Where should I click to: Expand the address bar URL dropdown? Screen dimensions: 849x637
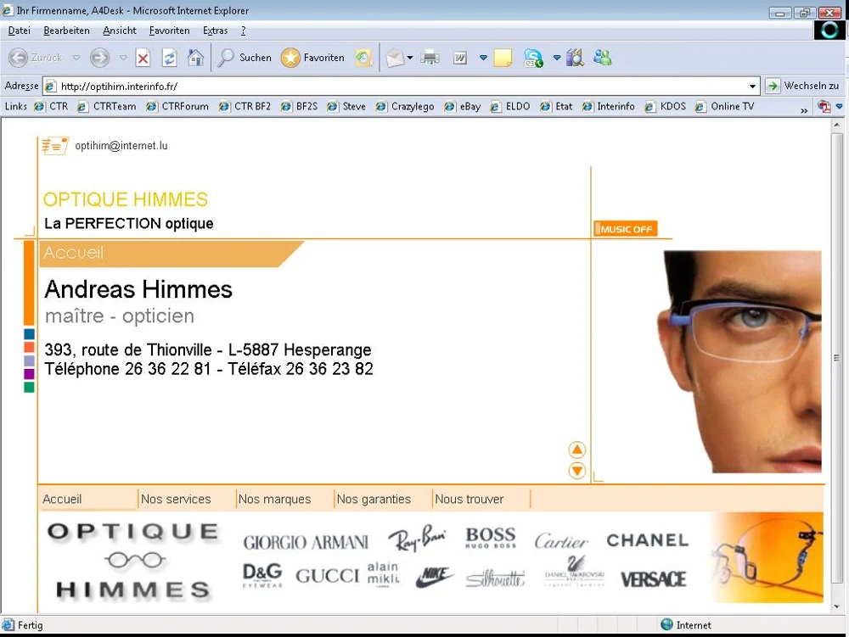pos(752,86)
